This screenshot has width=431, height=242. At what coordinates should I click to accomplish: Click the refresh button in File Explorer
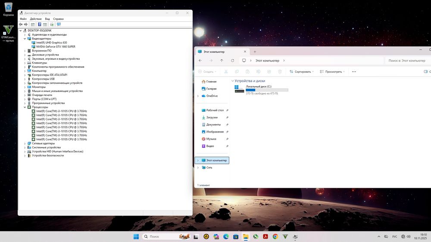[x=233, y=61]
